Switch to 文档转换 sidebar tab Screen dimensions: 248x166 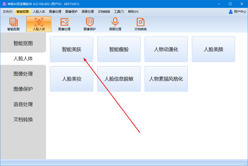pos(23,119)
